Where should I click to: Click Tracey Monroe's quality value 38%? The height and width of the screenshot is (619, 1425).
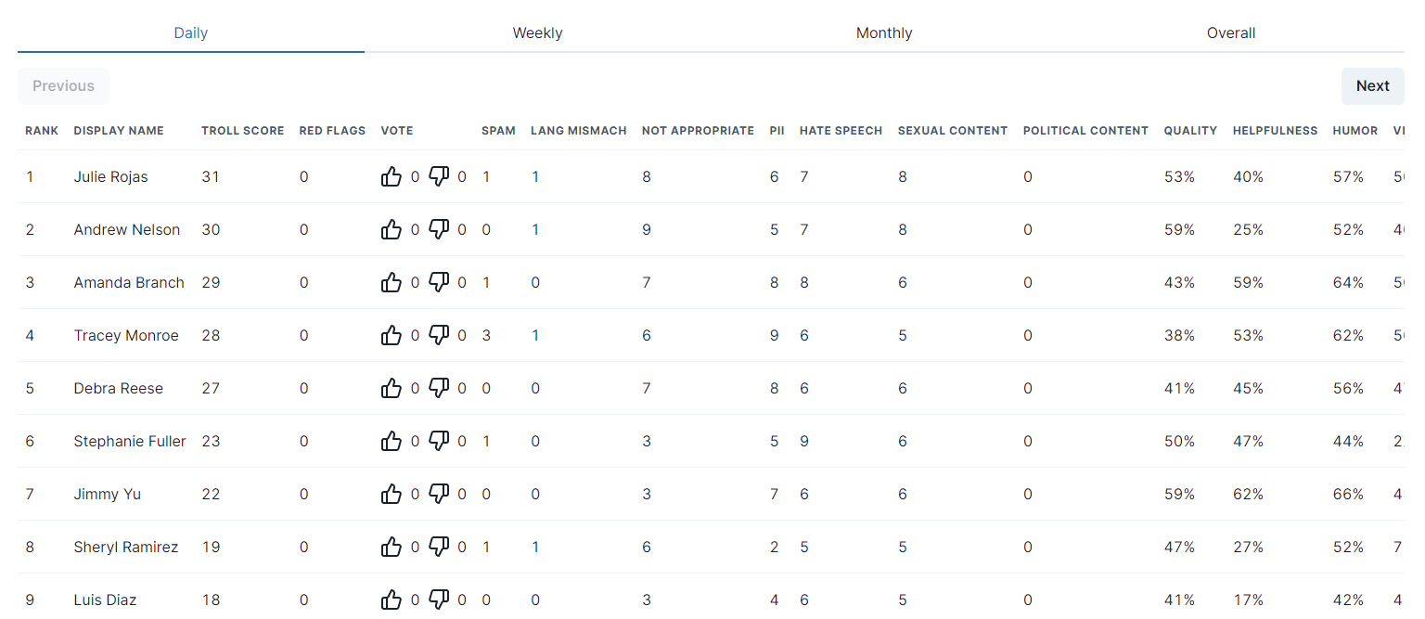pyautogui.click(x=1179, y=335)
